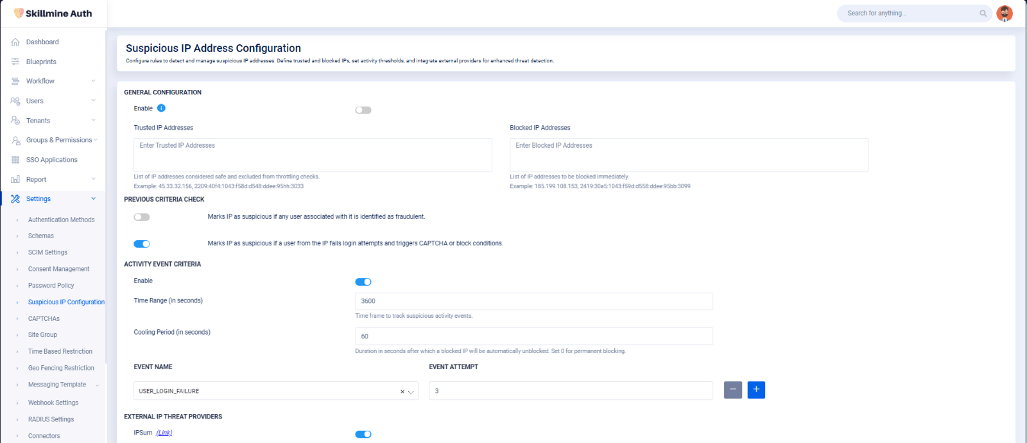Click the Blocked IP Addresses text area
The height and width of the screenshot is (443, 1027).
(x=689, y=155)
